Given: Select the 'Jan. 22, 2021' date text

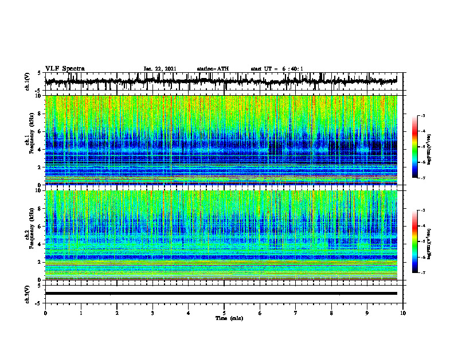Looking at the screenshot, I should pos(160,69).
